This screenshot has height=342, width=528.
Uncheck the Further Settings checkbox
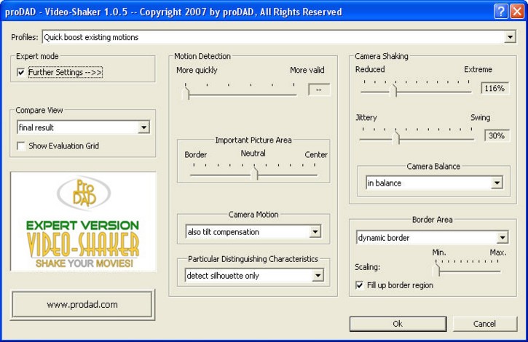[x=21, y=72]
